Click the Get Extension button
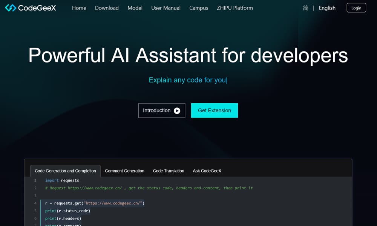 215,110
